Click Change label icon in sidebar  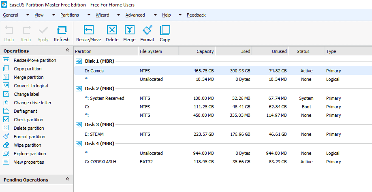pos(6,94)
